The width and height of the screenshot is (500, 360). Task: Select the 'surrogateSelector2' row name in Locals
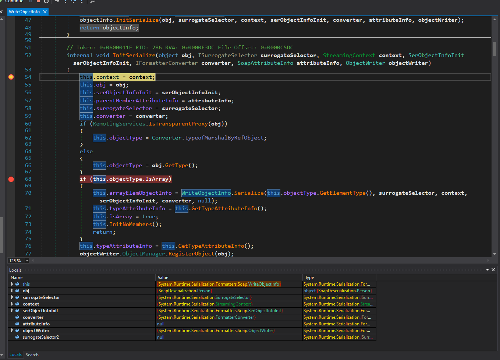click(40, 337)
